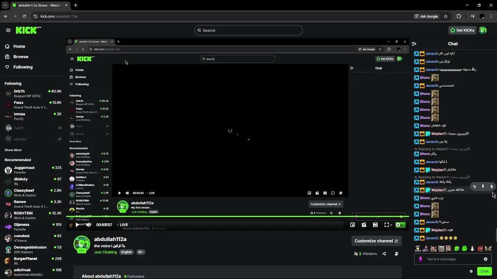Reload the page with the browser refresh icon
Viewport: 497px width, 279px height.
(24, 16)
